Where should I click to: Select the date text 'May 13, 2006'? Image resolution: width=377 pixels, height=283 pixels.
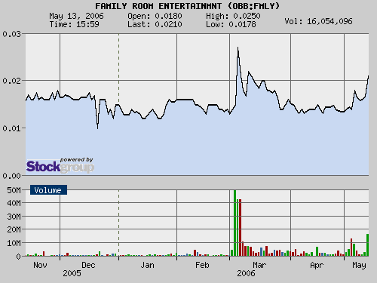pyautogui.click(x=76, y=16)
